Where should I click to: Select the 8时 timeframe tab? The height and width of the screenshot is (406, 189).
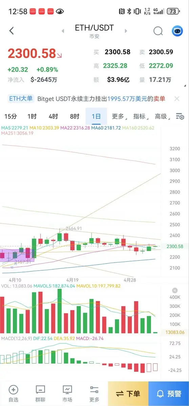click(75, 116)
